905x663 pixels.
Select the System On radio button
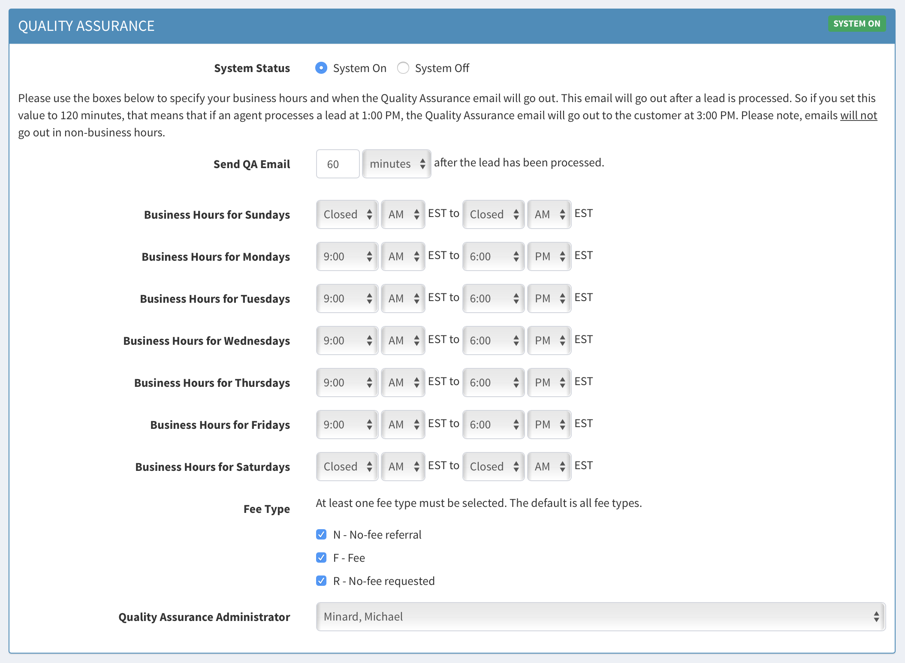[321, 68]
